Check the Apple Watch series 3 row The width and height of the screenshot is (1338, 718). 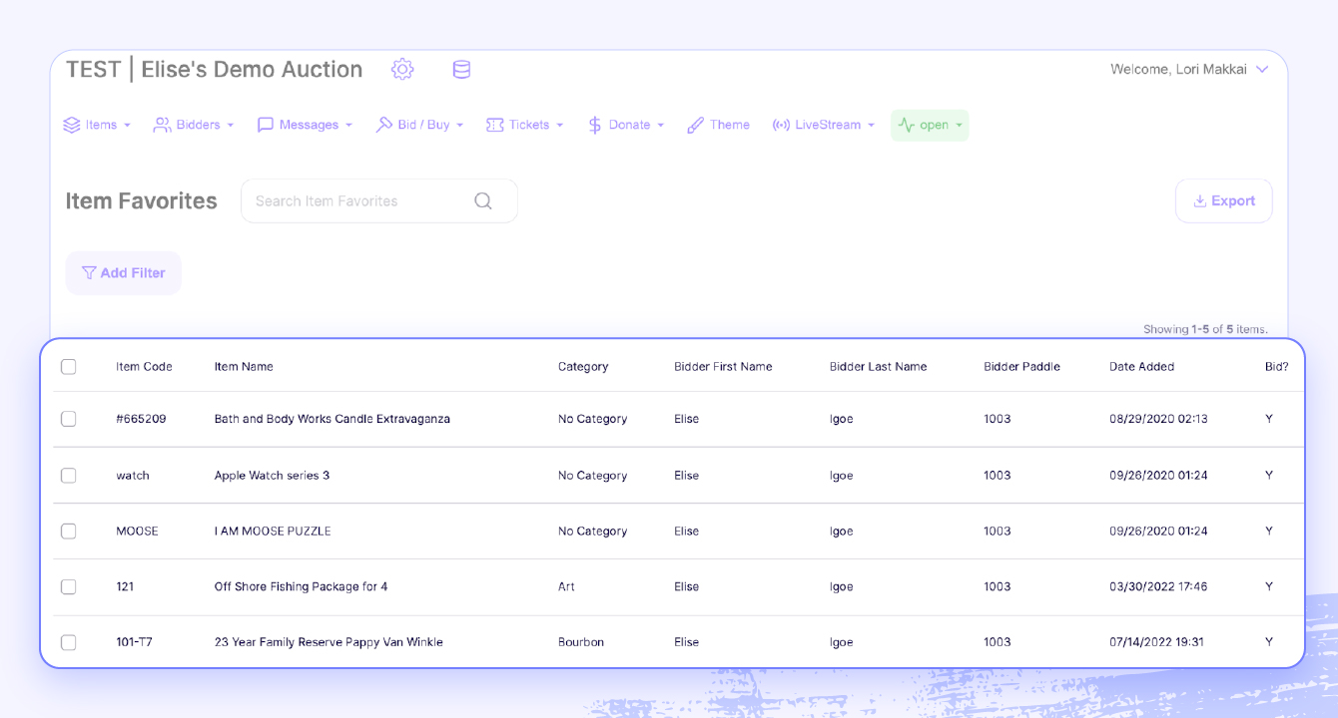69,476
